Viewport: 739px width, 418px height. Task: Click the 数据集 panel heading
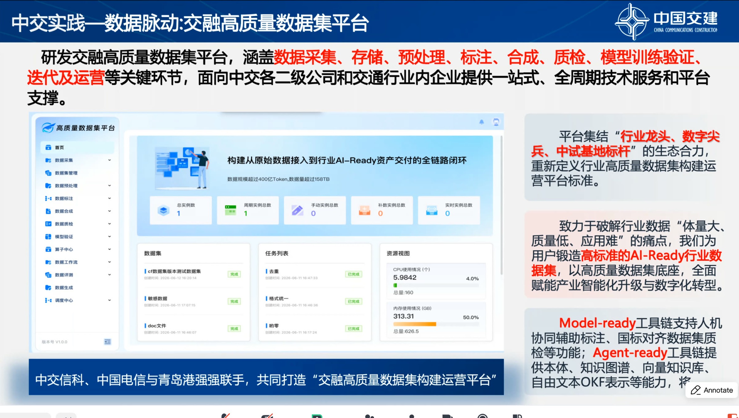click(x=152, y=253)
